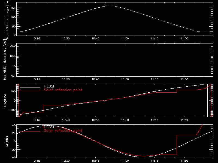Click 11:30 label under Longitude plot
Screen dimensions: 218x163
click(x=184, y=120)
